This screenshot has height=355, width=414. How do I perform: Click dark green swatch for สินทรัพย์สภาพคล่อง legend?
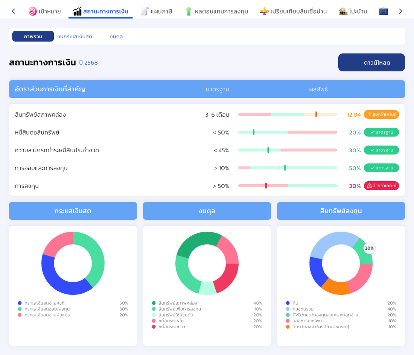(154, 303)
